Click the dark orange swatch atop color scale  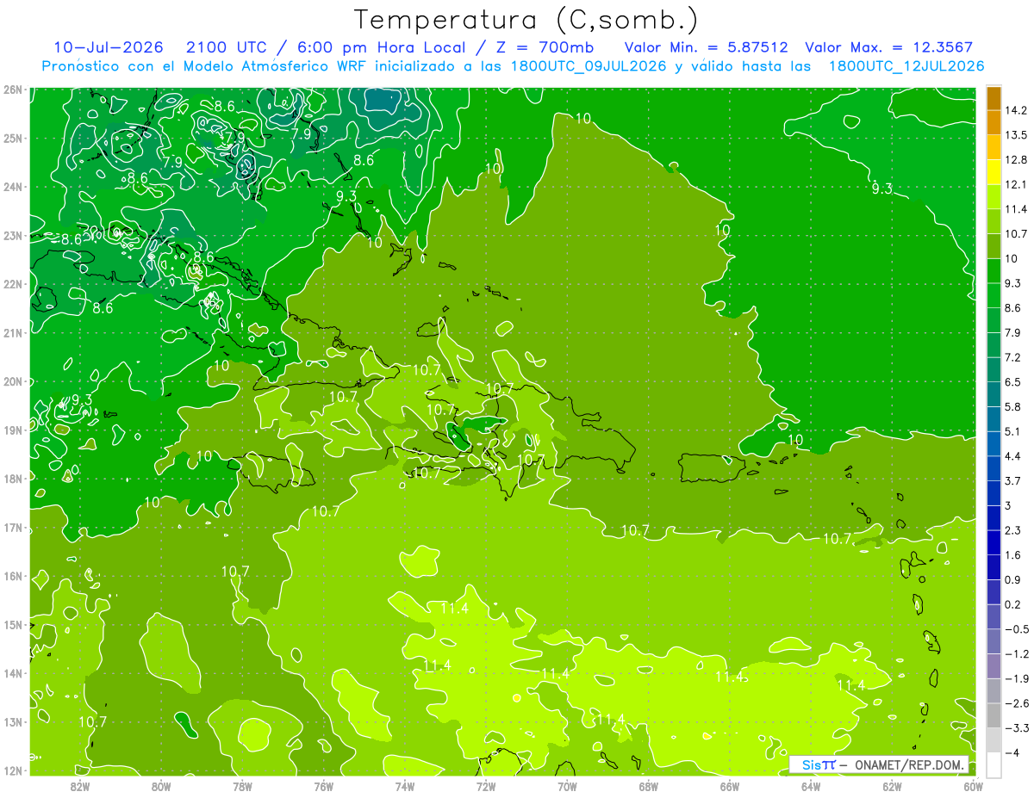point(994,98)
